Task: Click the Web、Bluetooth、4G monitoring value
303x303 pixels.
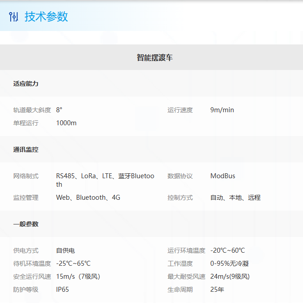Action: tap(88, 198)
